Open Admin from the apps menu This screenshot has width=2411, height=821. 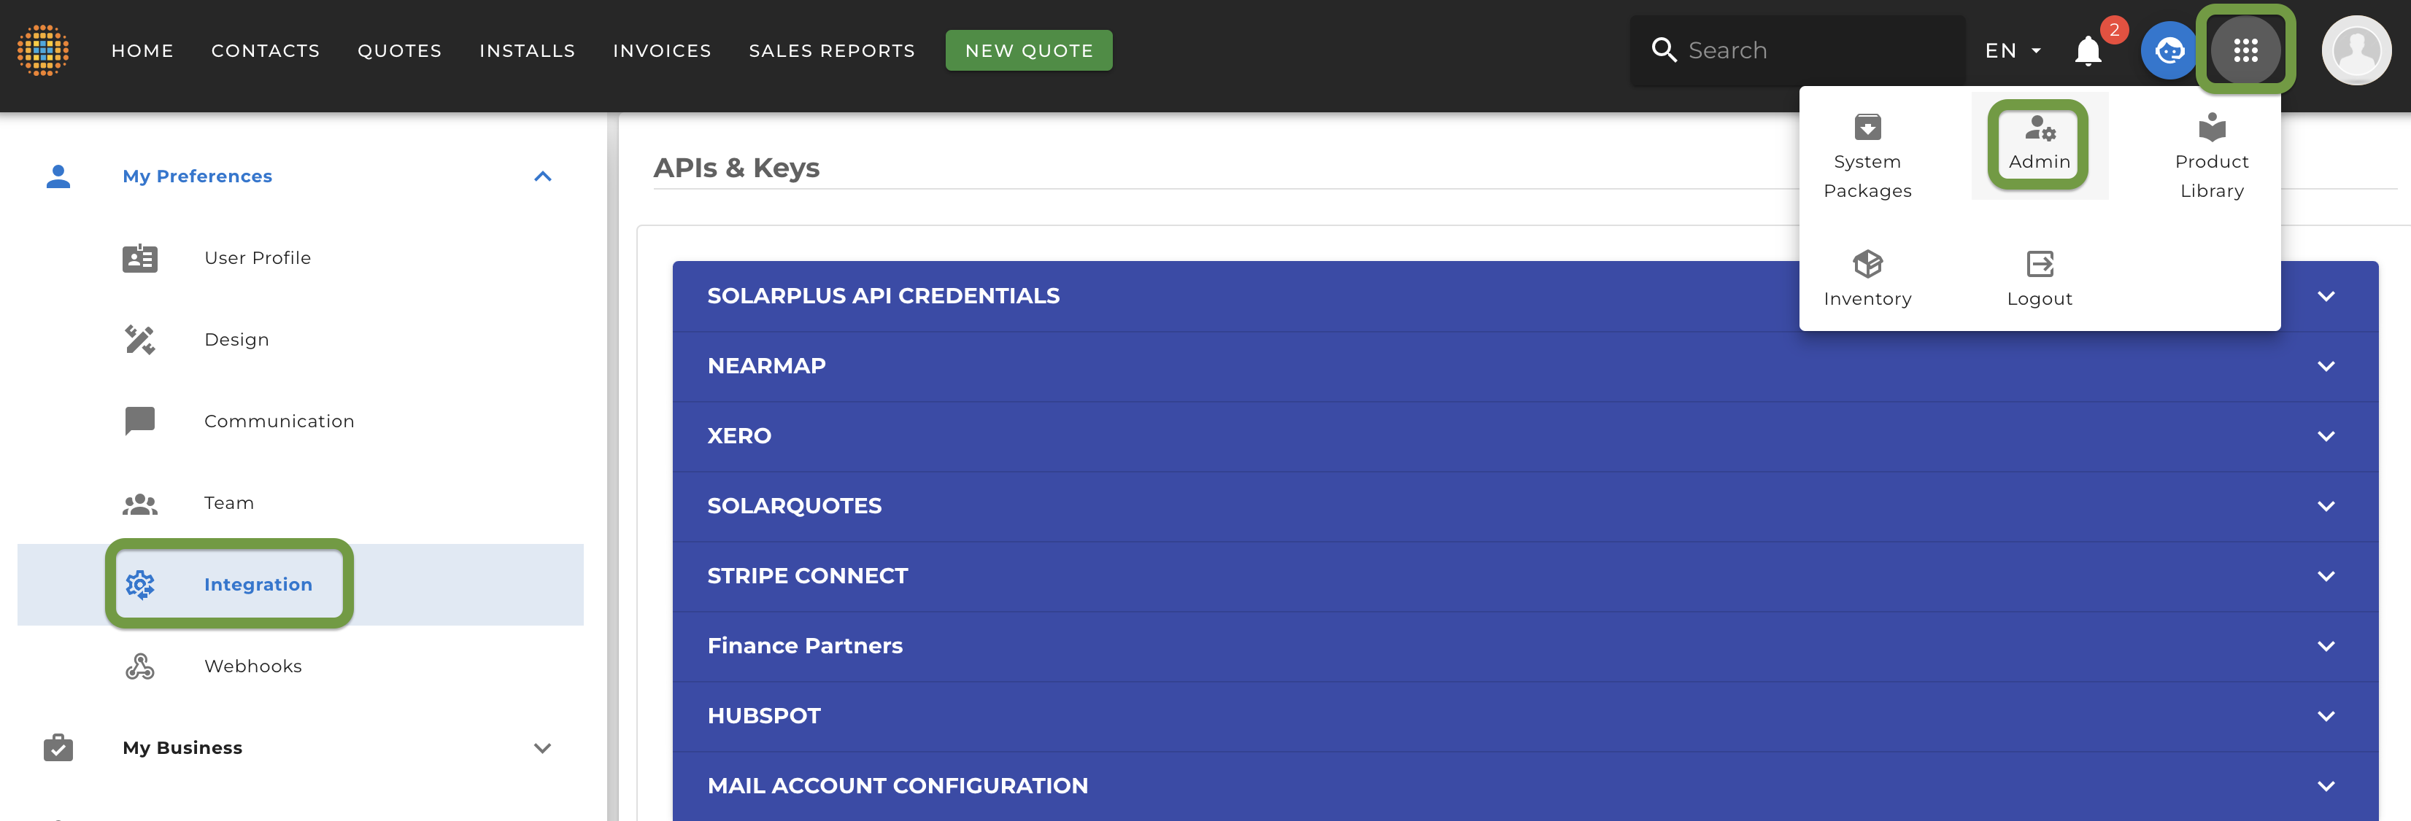click(2039, 145)
